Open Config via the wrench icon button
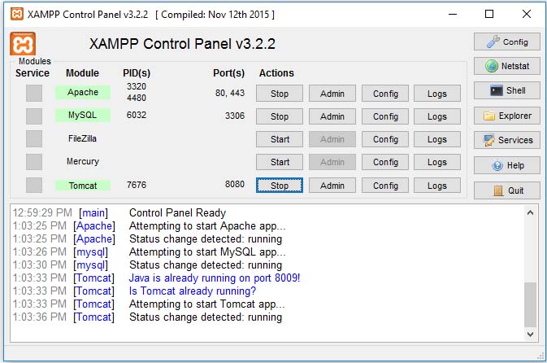The height and width of the screenshot is (363, 547). pyautogui.click(x=507, y=42)
